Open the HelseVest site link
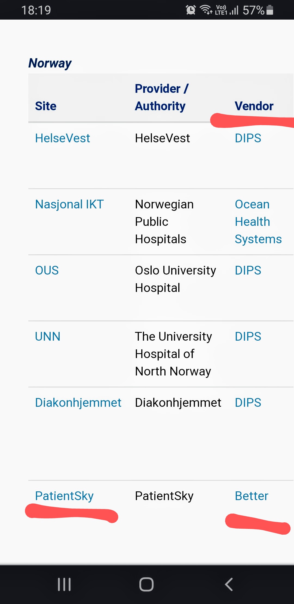Screen dimensions: 294x604 [x=63, y=138]
